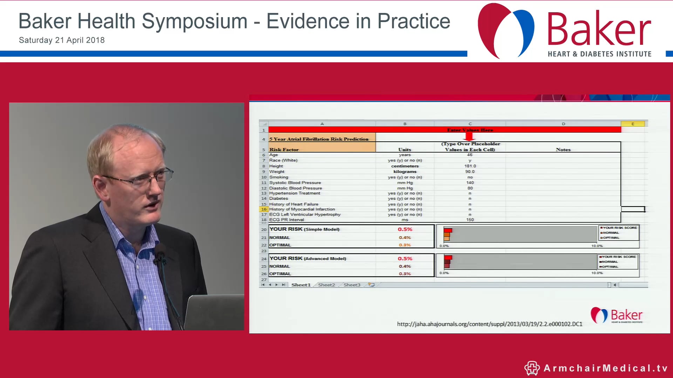Select the Age value cell showing 46
Viewport: 673px width, 378px height.
coord(470,155)
